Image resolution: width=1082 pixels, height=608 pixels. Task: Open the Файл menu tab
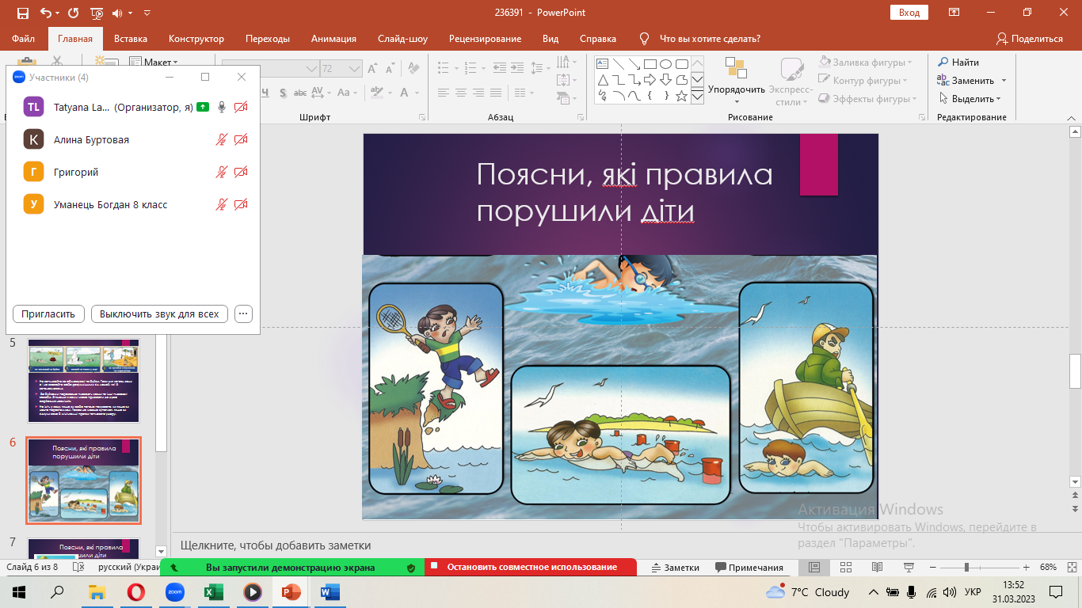click(23, 39)
